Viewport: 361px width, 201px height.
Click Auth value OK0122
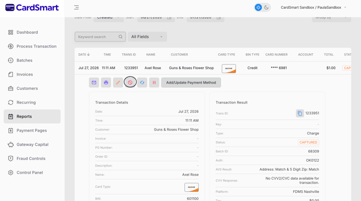(313, 160)
